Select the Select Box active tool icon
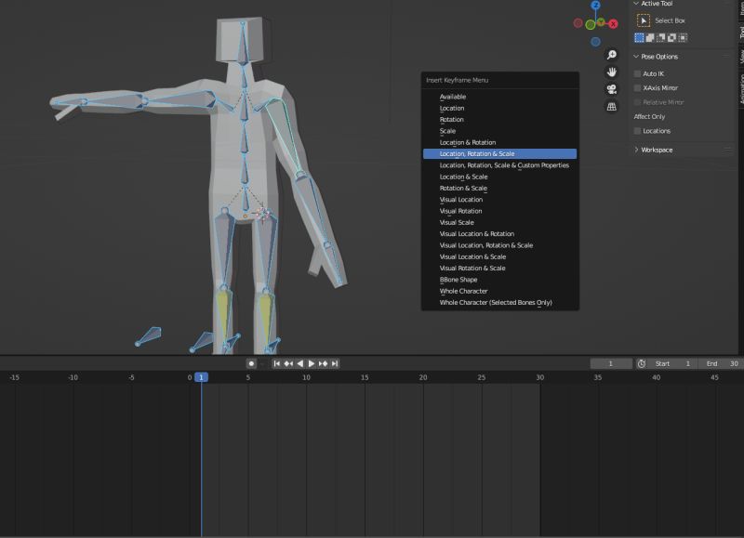Viewport: 744px width, 538px height. [x=644, y=20]
